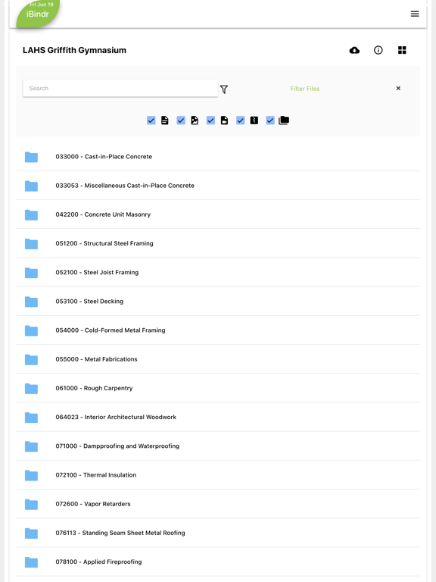Click folder icon for 072600 Vapor Retarders
This screenshot has height=582, width=436.
[x=31, y=505]
